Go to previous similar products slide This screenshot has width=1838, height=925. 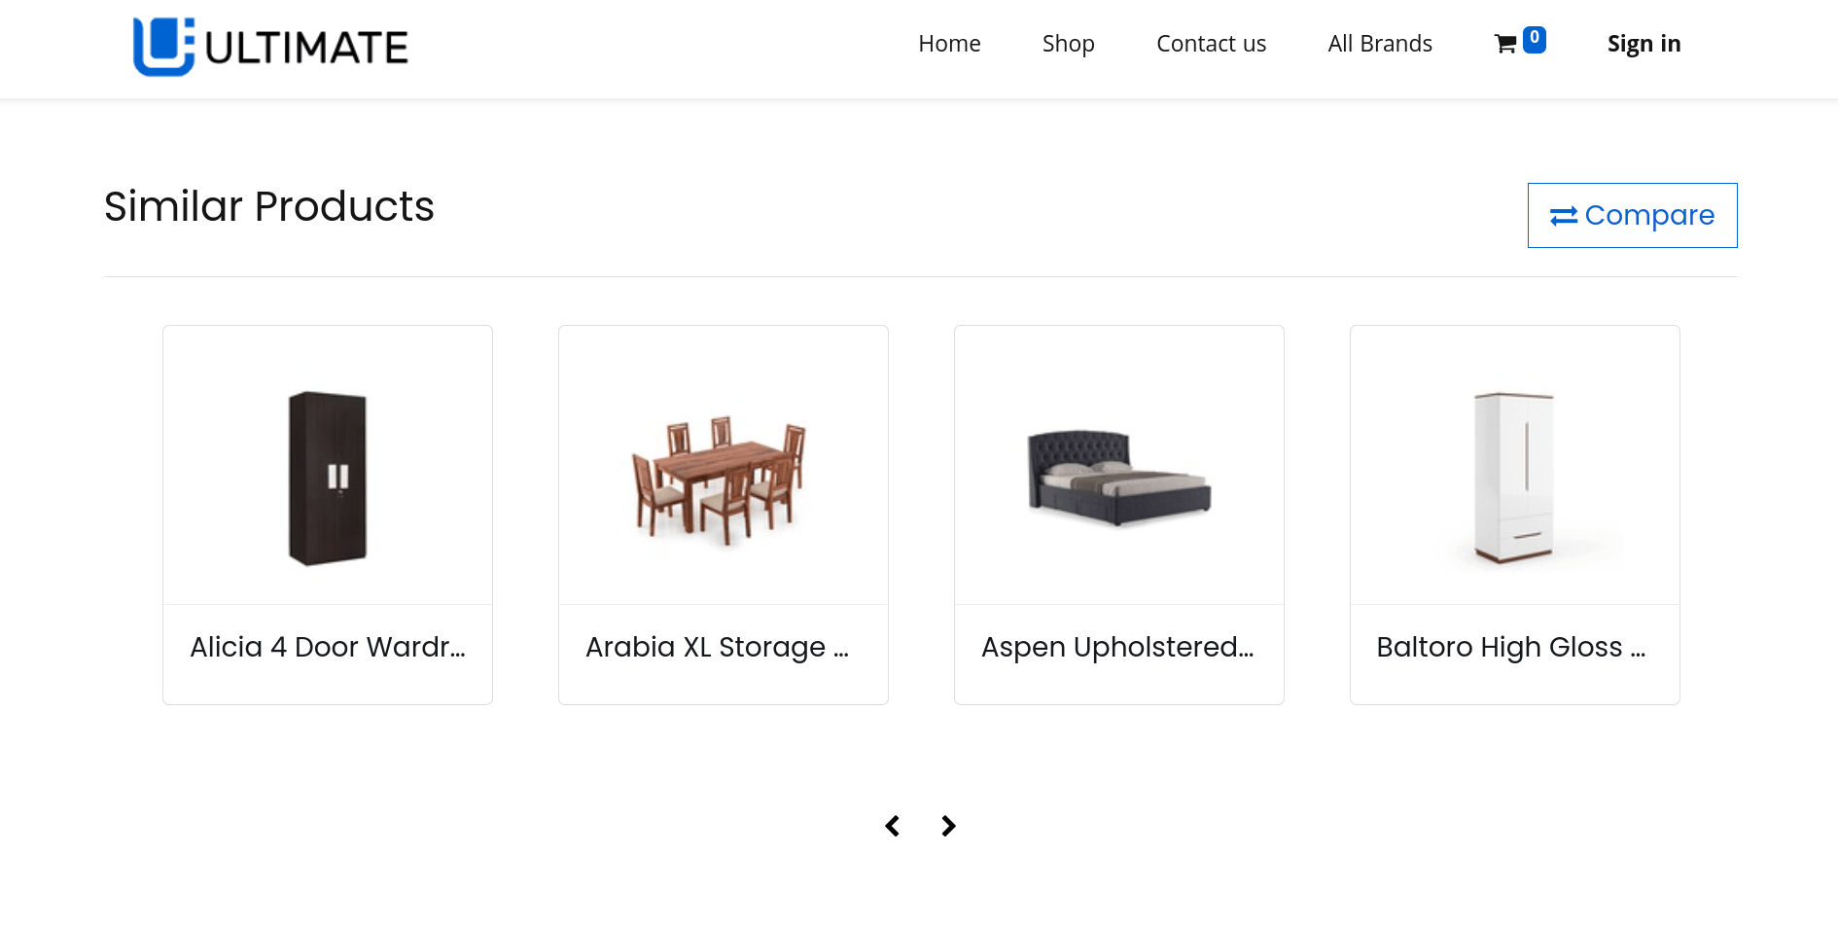(892, 826)
